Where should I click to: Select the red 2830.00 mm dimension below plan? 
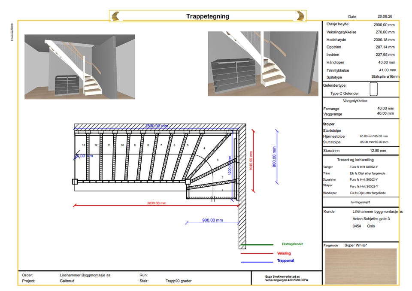pos(157,203)
